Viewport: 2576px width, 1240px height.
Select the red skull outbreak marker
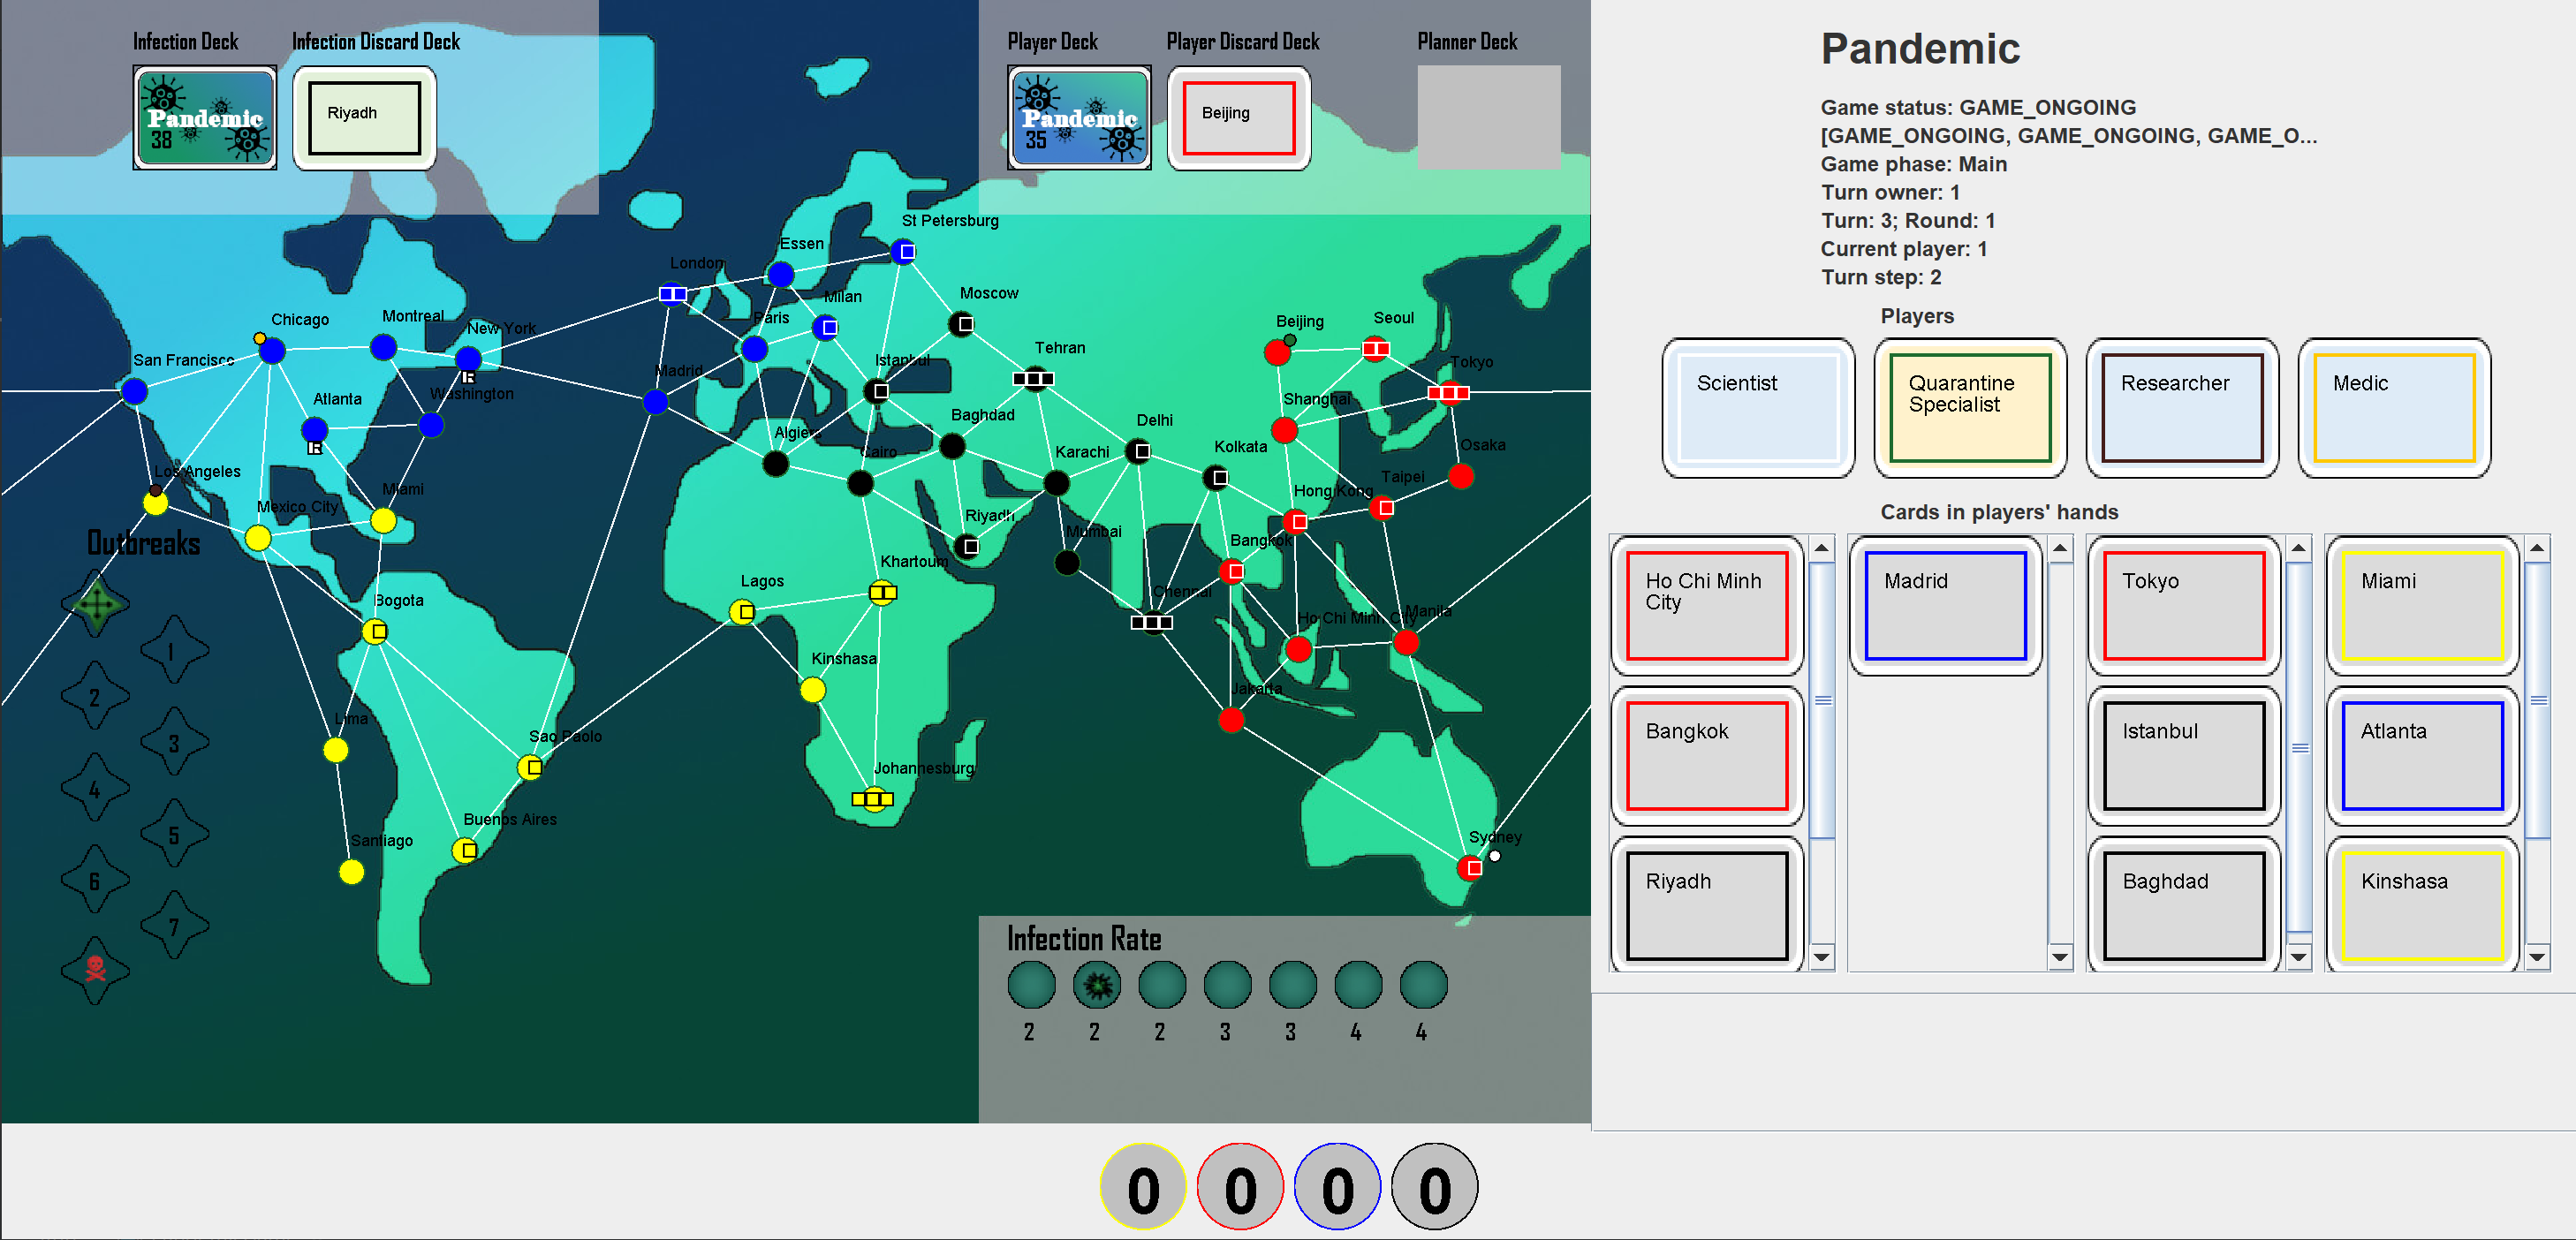[x=95, y=968]
